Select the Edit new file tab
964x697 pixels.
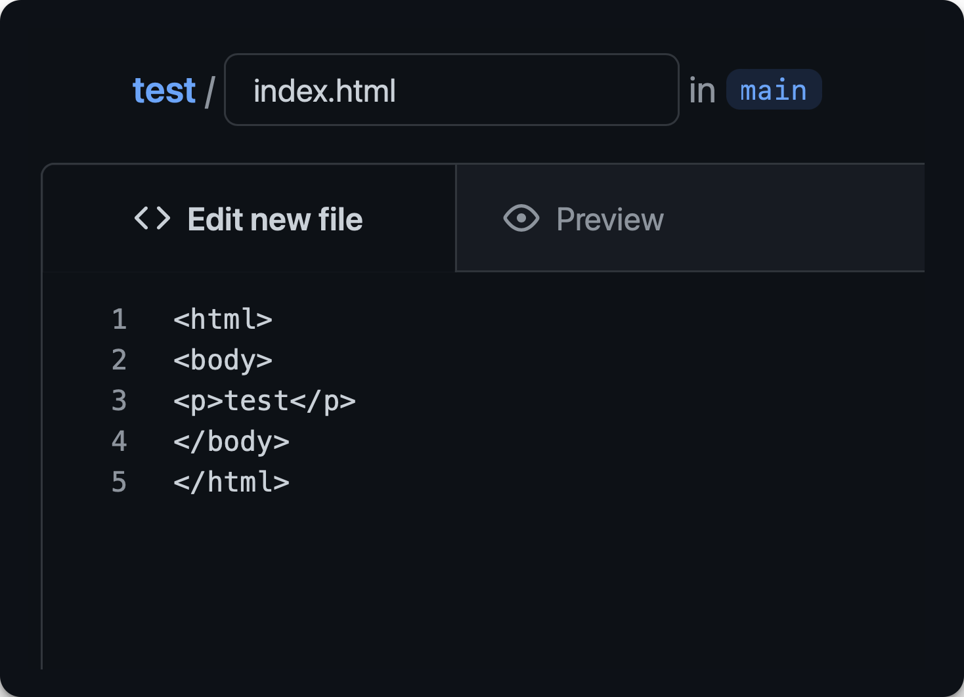pos(274,219)
